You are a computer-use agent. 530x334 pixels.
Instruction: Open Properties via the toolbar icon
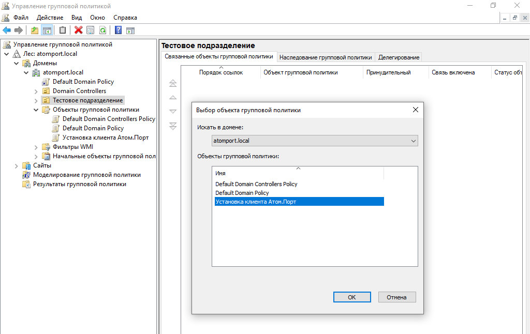point(91,31)
